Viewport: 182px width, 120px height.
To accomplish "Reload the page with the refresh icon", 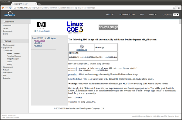I will coord(10,8).
